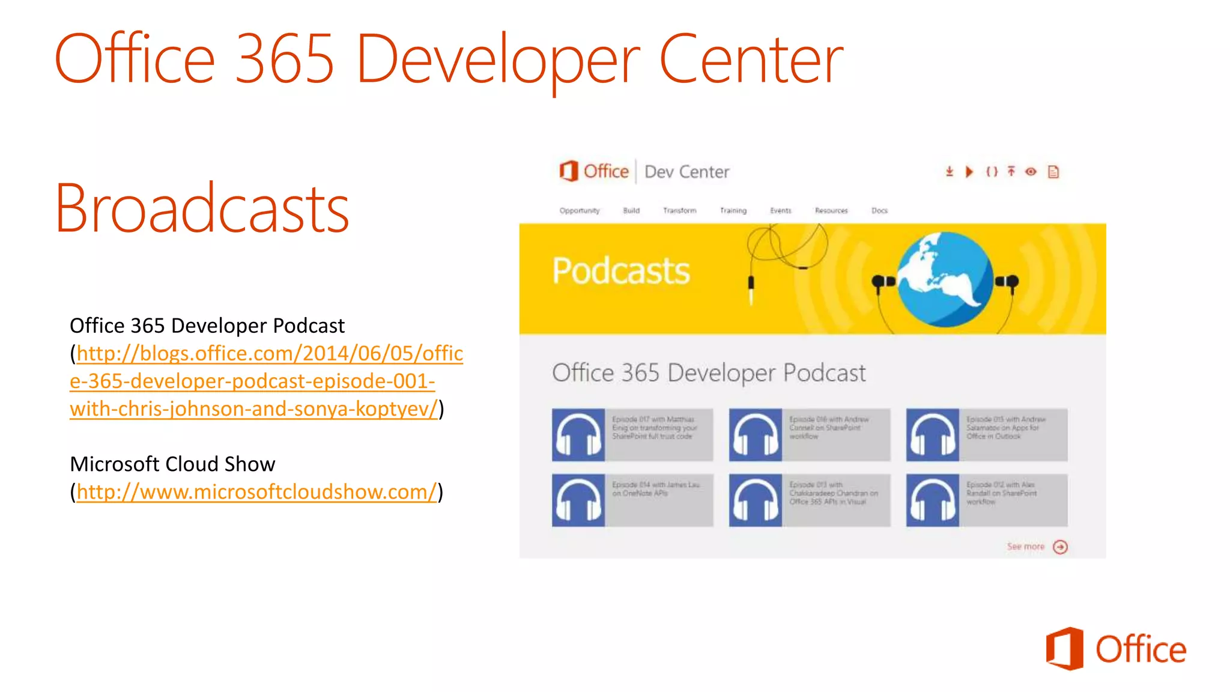Image resolution: width=1230 pixels, height=692 pixels.
Task: Click the Office logo at slide bottom right
Action: coord(1116,649)
